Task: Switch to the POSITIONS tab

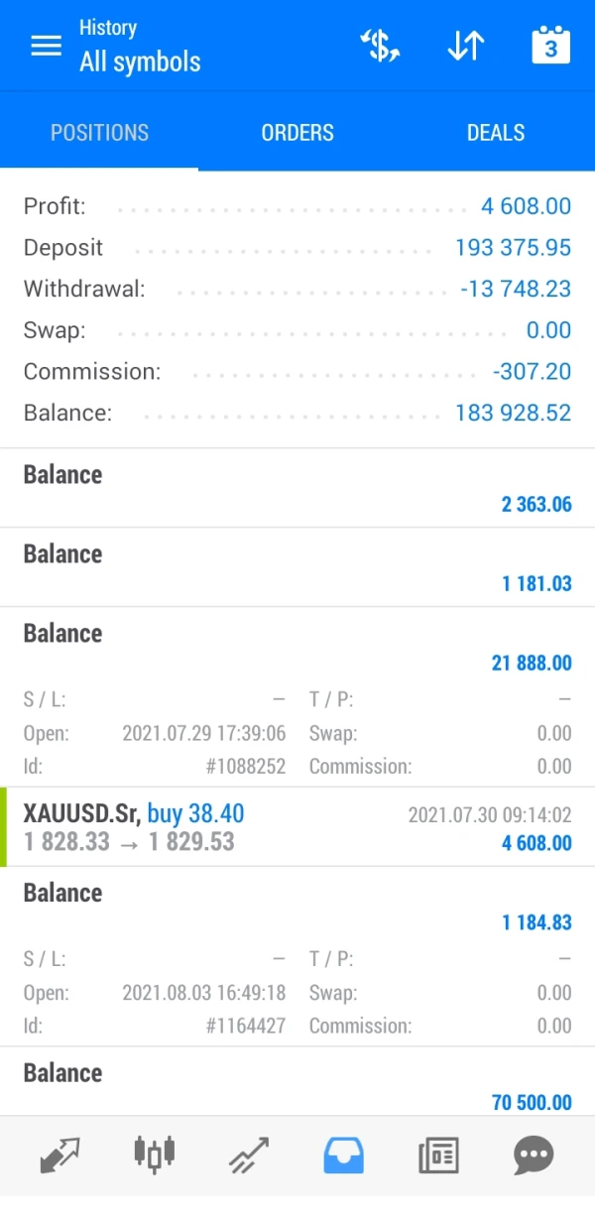Action: pos(99,133)
